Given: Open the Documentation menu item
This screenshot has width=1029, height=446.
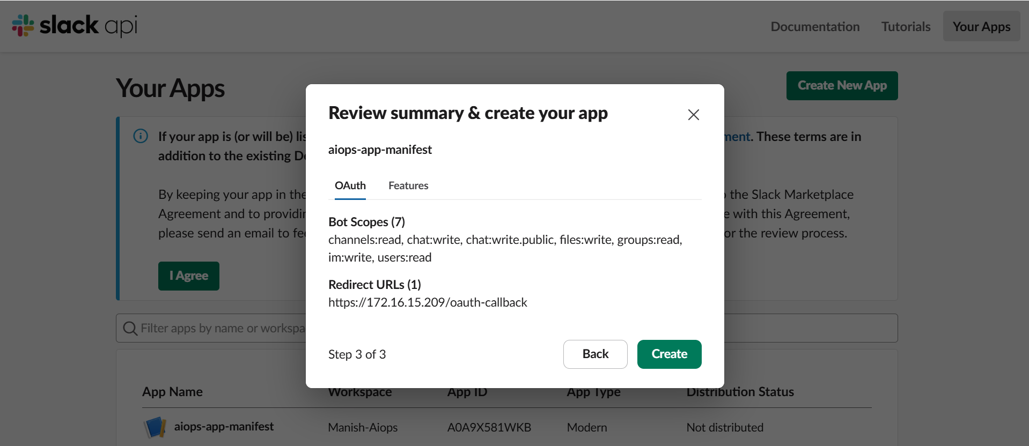Looking at the screenshot, I should pos(815,26).
